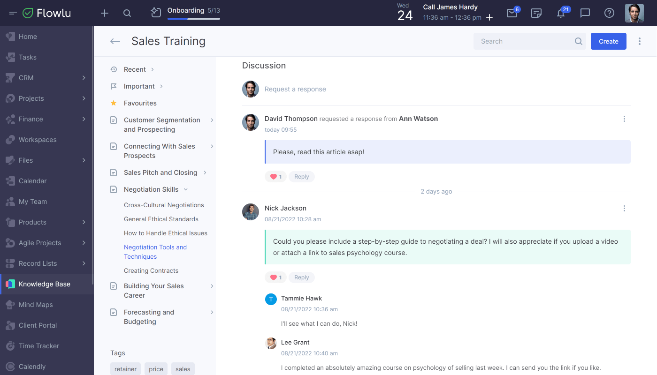Expand the CRM submenu arrow

(84, 78)
